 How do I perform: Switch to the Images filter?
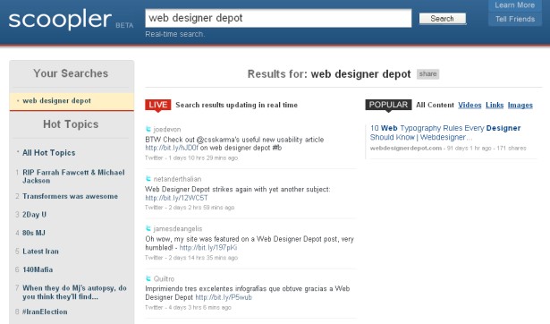coord(520,105)
